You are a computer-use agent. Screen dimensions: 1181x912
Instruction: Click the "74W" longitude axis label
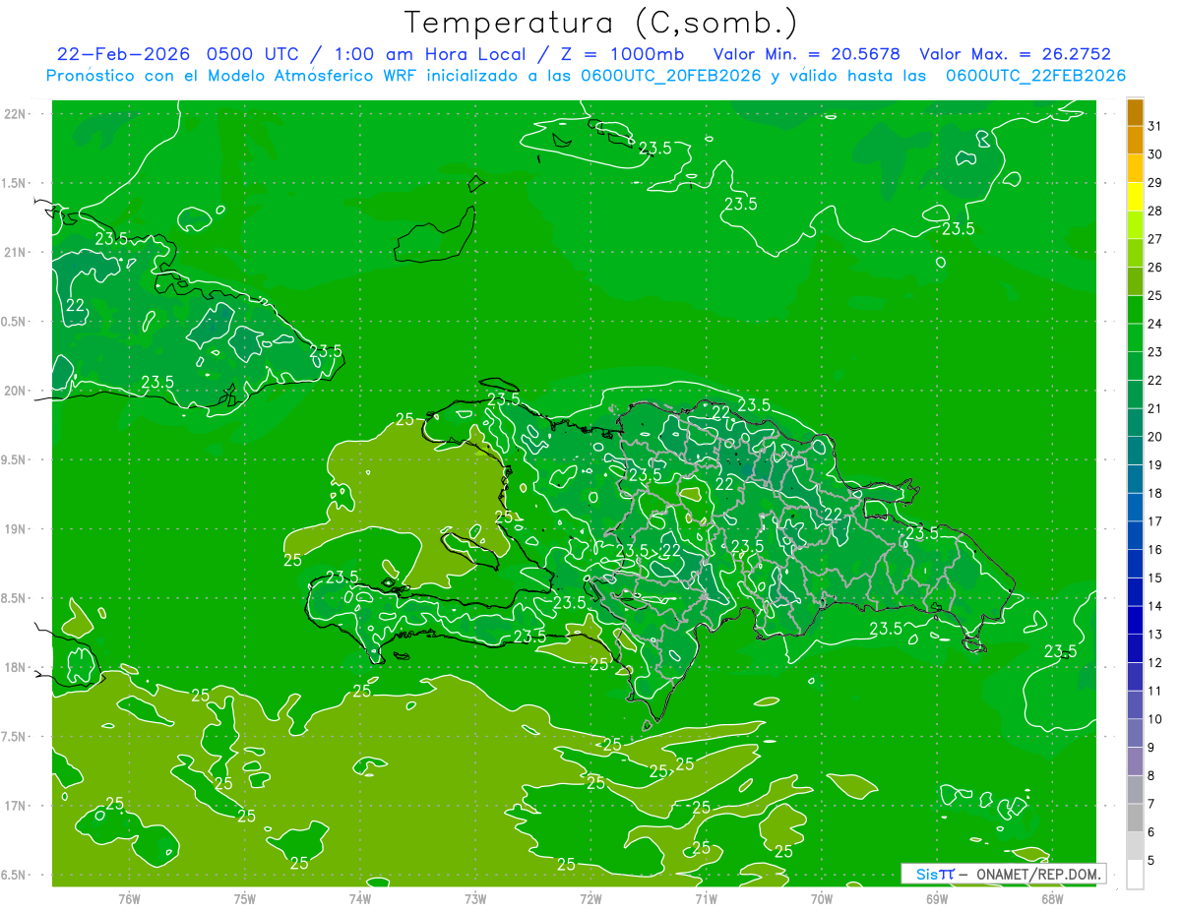click(x=359, y=899)
